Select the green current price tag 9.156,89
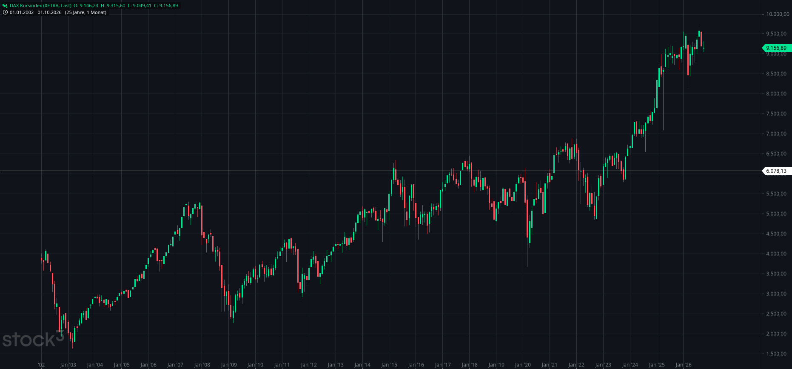Image resolution: width=792 pixels, height=369 pixels. point(777,48)
